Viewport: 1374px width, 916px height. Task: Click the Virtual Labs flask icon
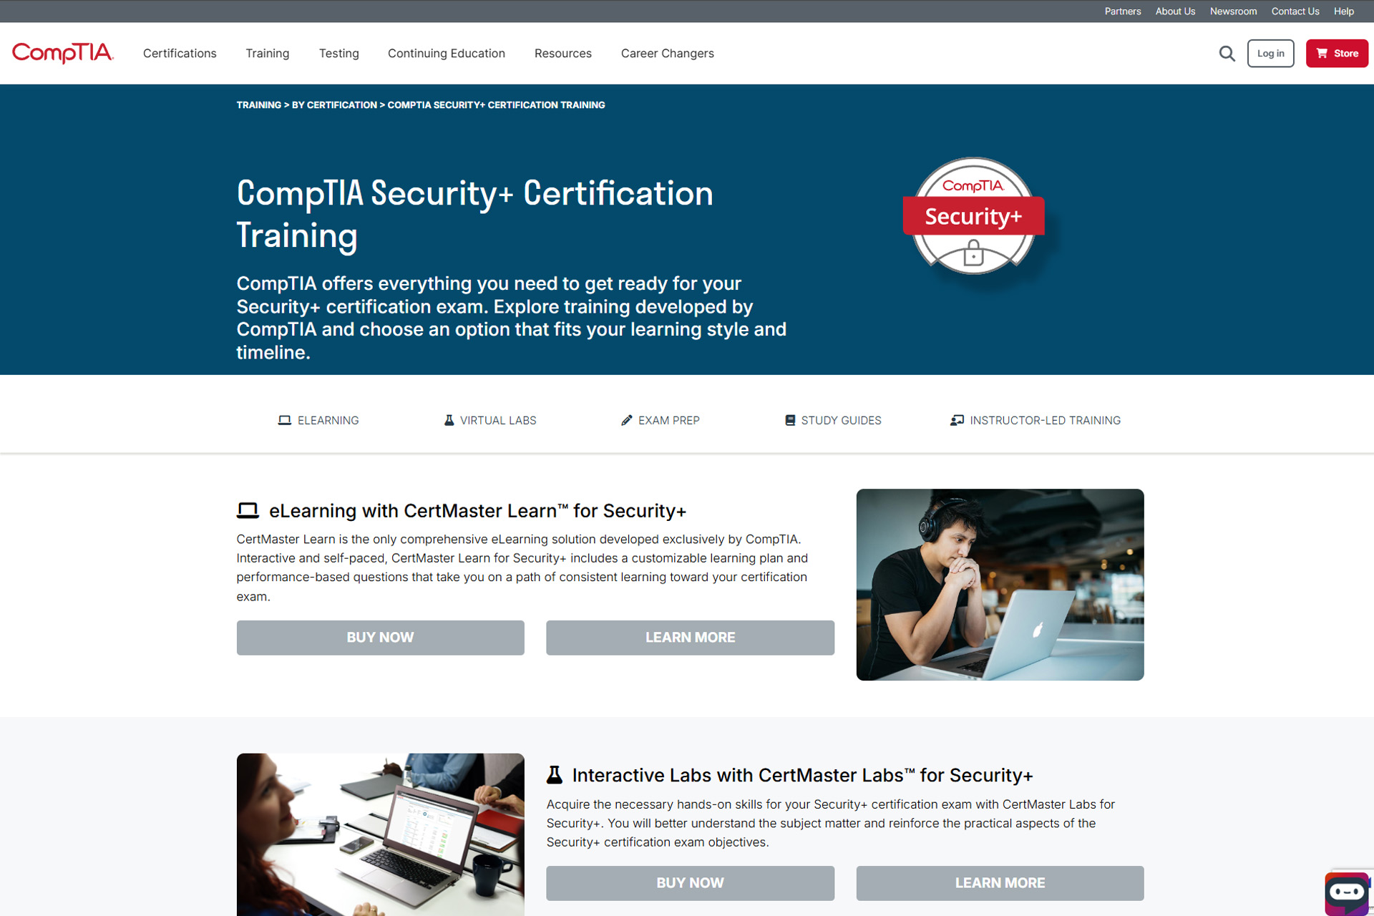click(x=449, y=420)
